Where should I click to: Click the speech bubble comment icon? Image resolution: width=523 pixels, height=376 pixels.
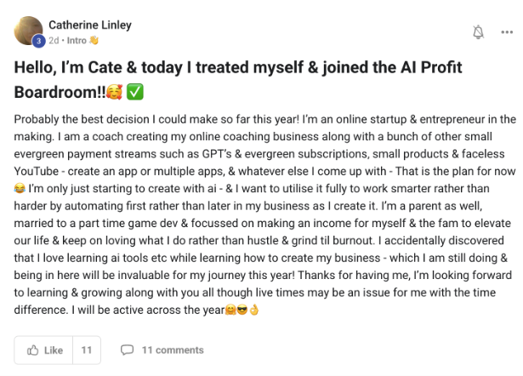(x=128, y=350)
